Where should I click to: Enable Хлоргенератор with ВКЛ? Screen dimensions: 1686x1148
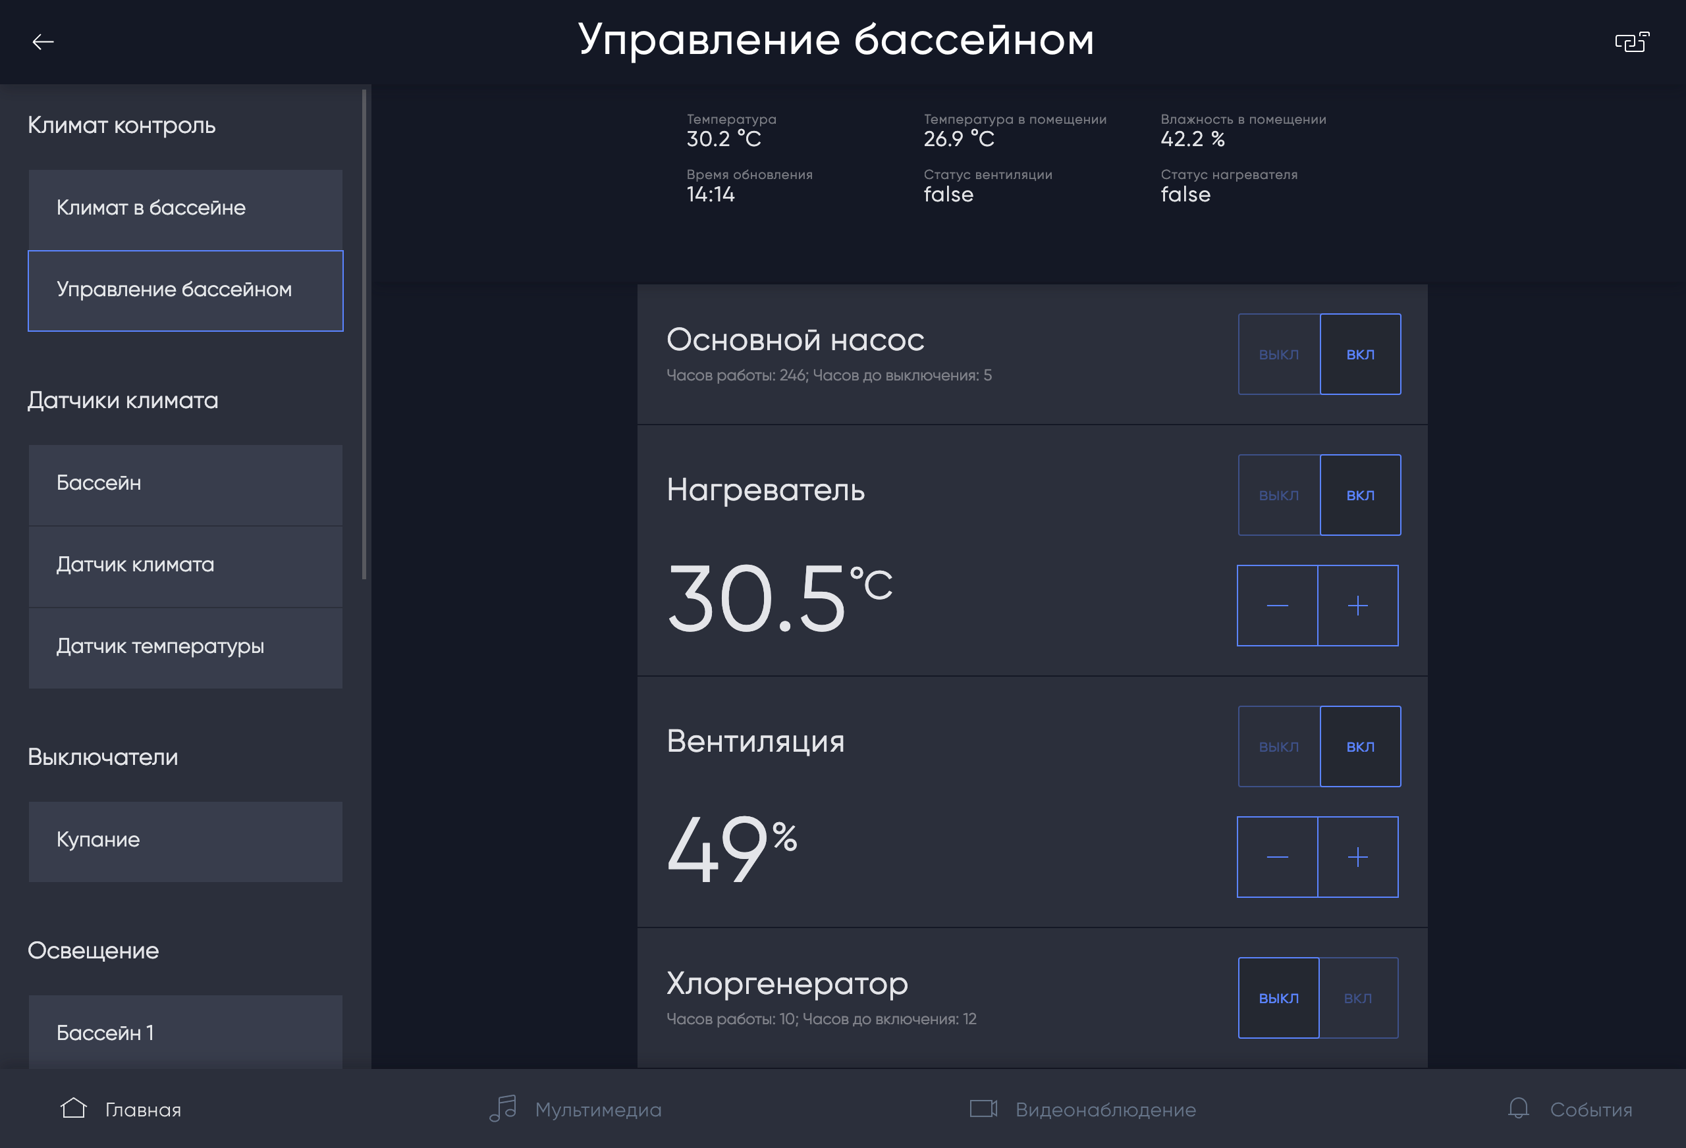1358,998
